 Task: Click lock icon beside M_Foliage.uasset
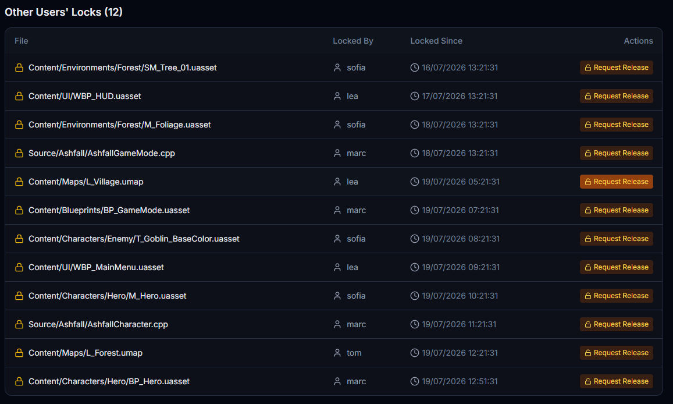click(19, 125)
